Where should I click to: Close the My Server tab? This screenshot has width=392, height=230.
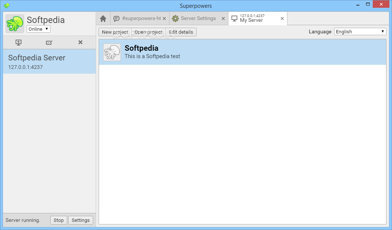282,19
